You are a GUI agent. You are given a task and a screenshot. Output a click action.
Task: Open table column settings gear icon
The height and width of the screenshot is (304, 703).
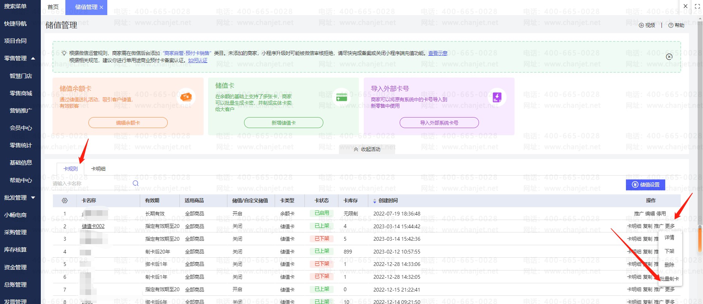(65, 201)
